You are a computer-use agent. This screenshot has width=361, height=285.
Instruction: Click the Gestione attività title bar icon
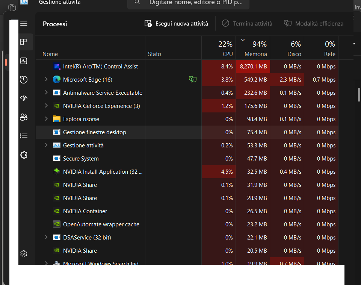pyautogui.click(x=24, y=2)
